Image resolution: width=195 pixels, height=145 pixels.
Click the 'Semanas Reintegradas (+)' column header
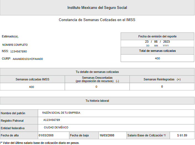tap(162, 79)
